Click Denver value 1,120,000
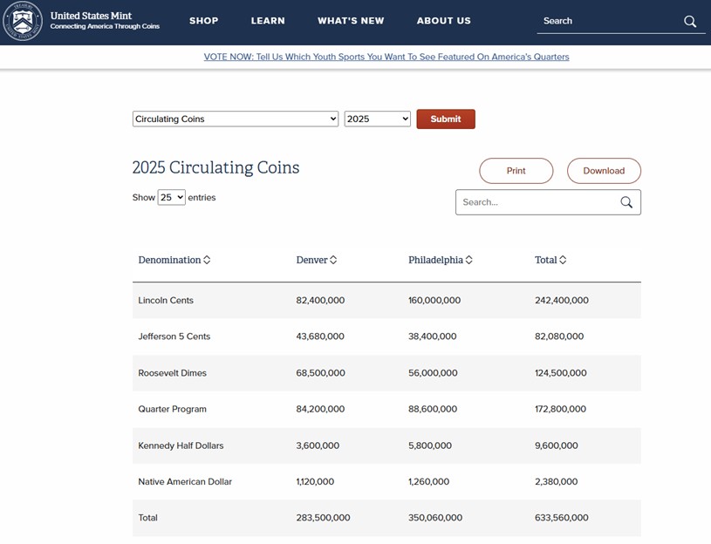 point(315,482)
